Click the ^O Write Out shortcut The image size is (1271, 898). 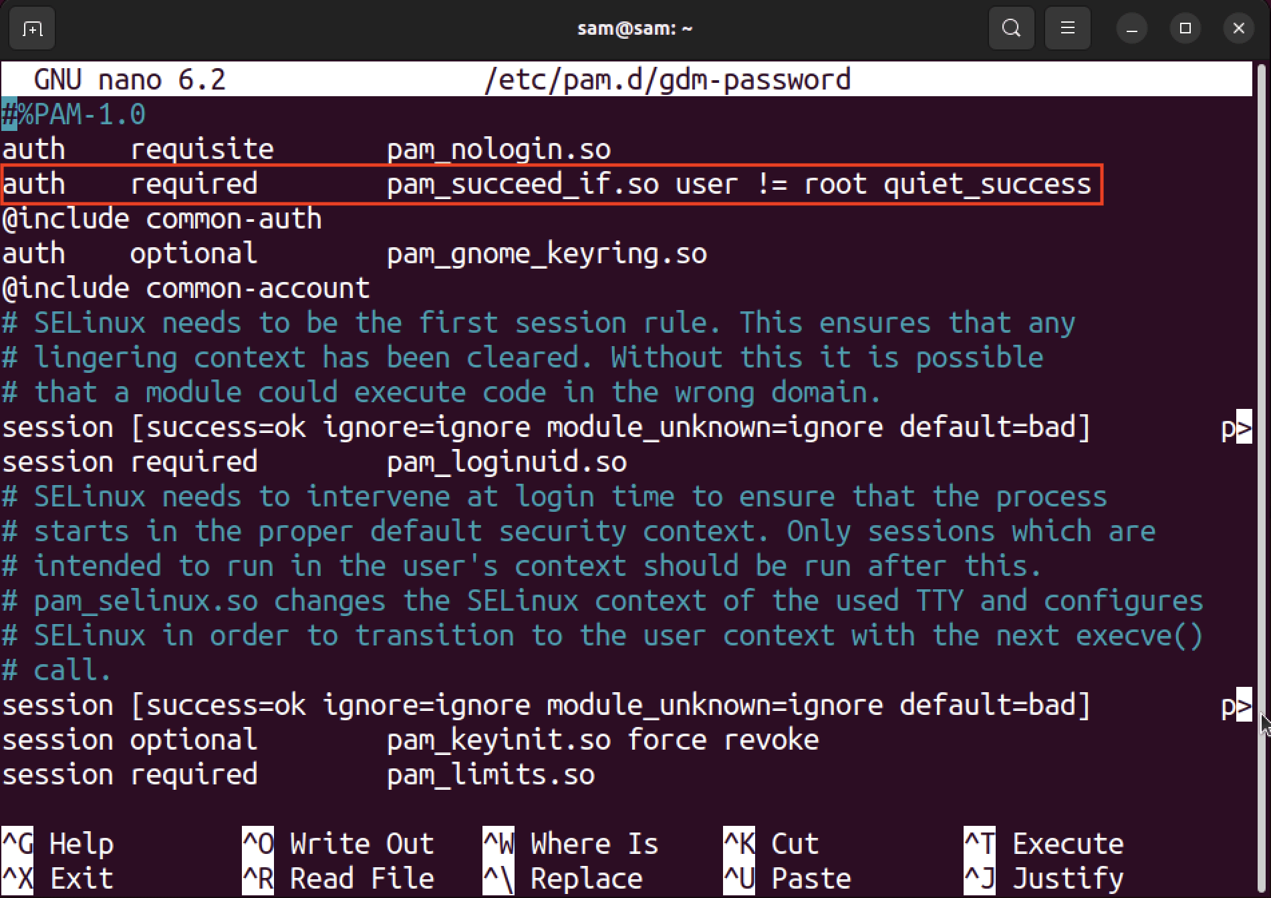click(x=338, y=844)
